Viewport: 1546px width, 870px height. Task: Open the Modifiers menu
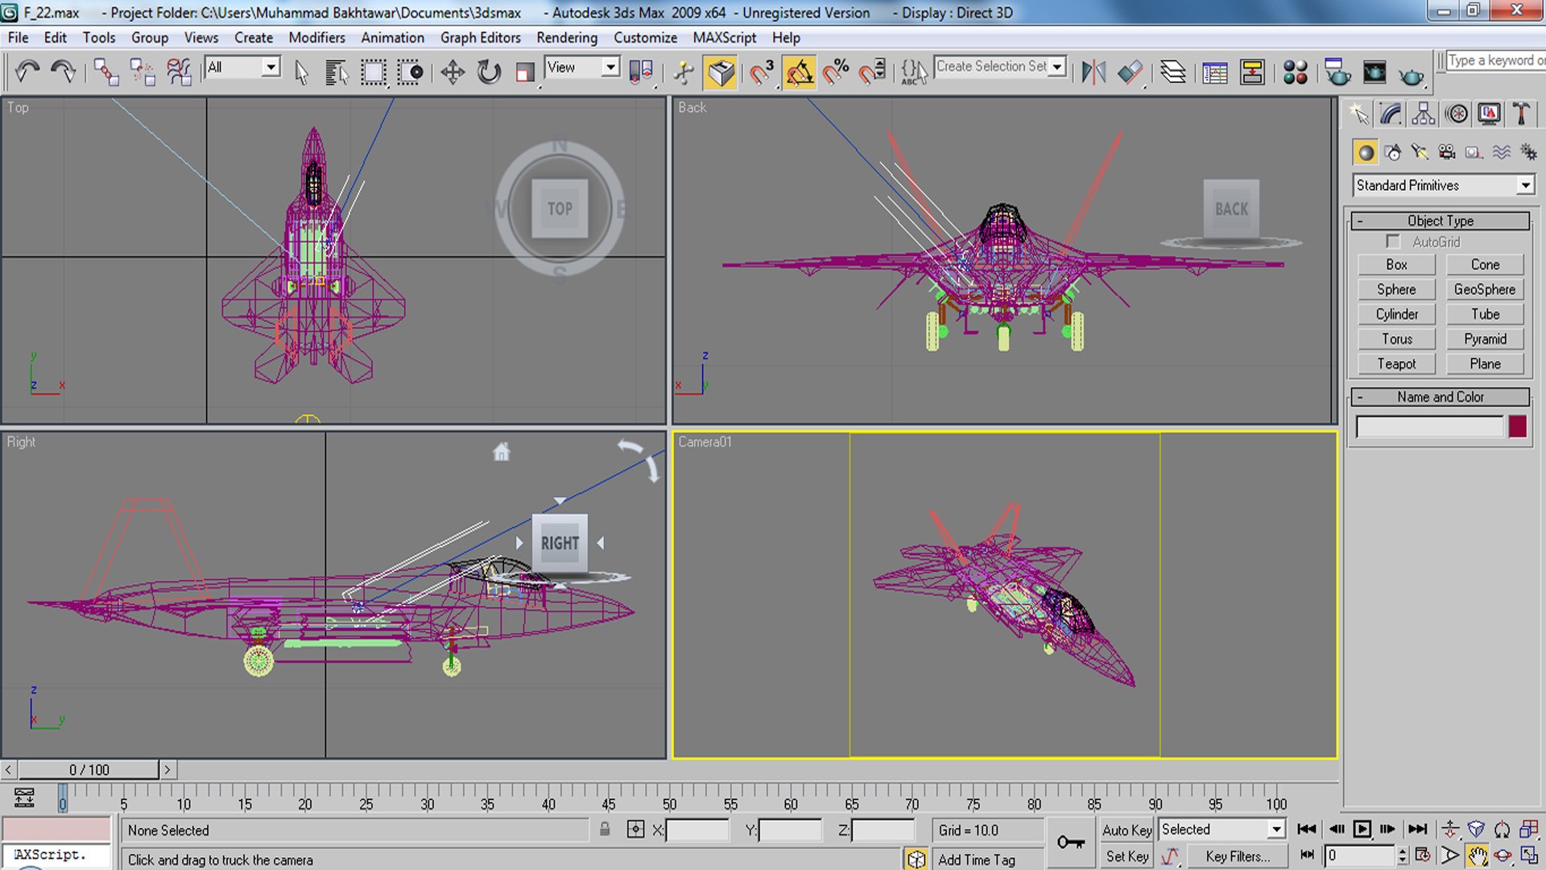(316, 38)
